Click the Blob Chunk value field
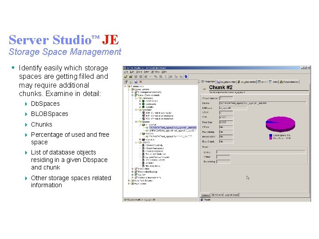Screen dimensions: 319x239 click(226, 141)
